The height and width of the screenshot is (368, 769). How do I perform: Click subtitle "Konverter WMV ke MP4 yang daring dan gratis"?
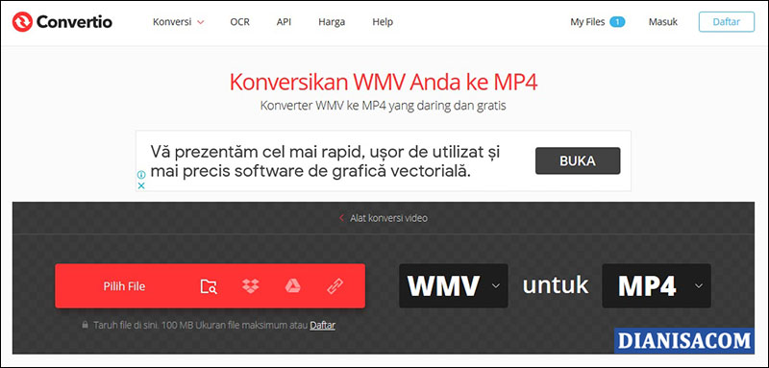pos(384,106)
